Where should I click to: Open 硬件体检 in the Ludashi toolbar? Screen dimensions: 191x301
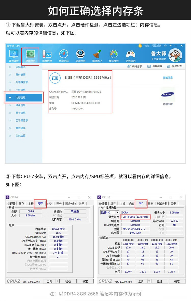tap(14, 56)
